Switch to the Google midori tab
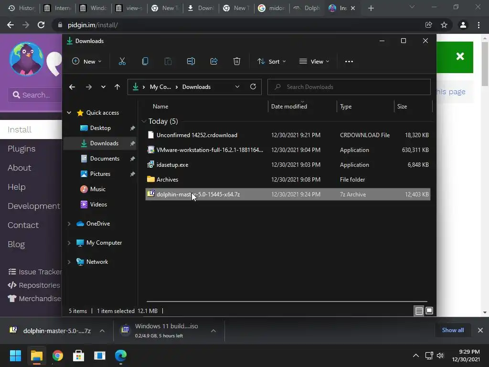 point(272,9)
